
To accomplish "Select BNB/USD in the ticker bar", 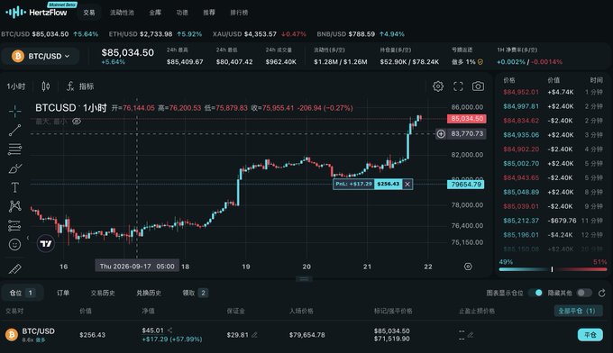I will (x=361, y=34).
